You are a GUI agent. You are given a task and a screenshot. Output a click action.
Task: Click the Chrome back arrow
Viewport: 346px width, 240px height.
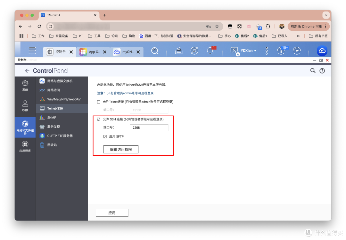(21, 27)
